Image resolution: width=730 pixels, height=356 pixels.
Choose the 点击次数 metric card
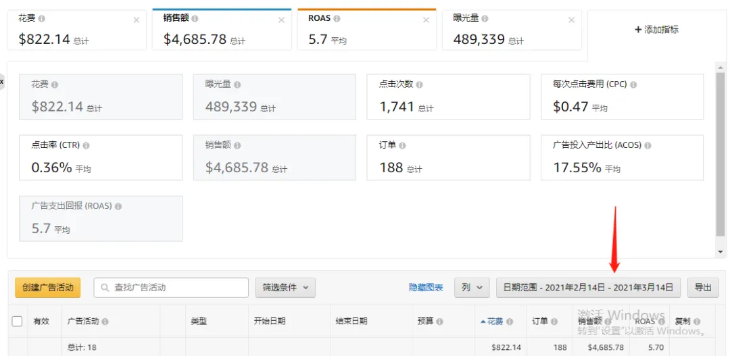(x=448, y=97)
